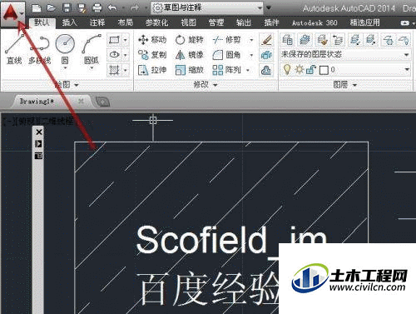The width and height of the screenshot is (416, 314).
Task: Switch to the 注释 ribbon tab
Action: [97, 22]
